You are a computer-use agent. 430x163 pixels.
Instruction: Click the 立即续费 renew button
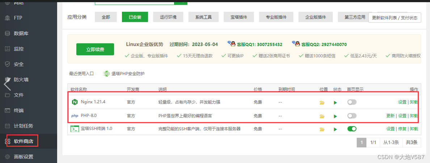96,50
